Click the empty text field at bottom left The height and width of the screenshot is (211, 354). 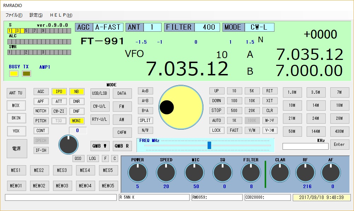point(61,198)
